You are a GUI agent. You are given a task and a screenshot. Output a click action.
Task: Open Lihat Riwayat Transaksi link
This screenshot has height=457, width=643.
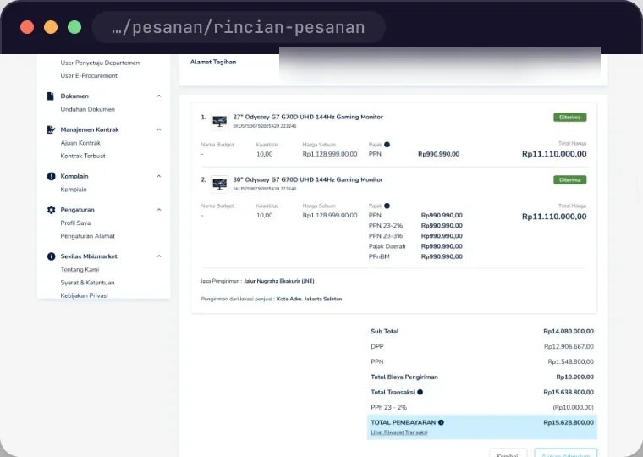tap(399, 432)
